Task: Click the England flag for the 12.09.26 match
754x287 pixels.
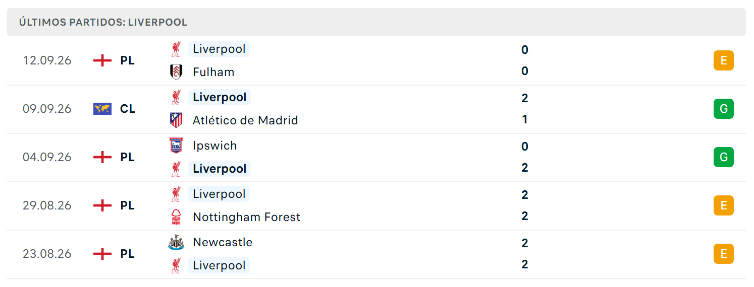Action: [102, 60]
